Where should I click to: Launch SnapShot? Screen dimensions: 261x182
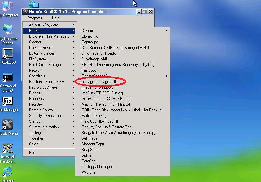123,150
